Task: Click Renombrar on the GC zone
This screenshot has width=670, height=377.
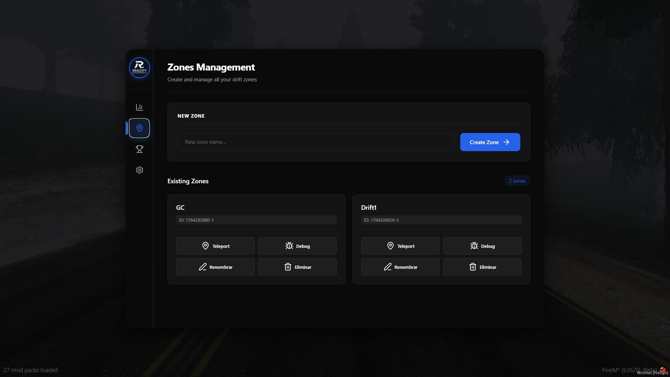Action: click(x=215, y=267)
